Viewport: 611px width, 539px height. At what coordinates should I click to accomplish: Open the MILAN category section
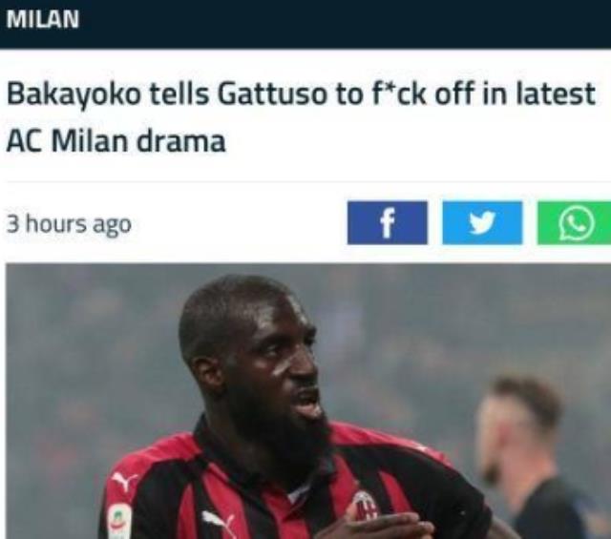coord(42,19)
